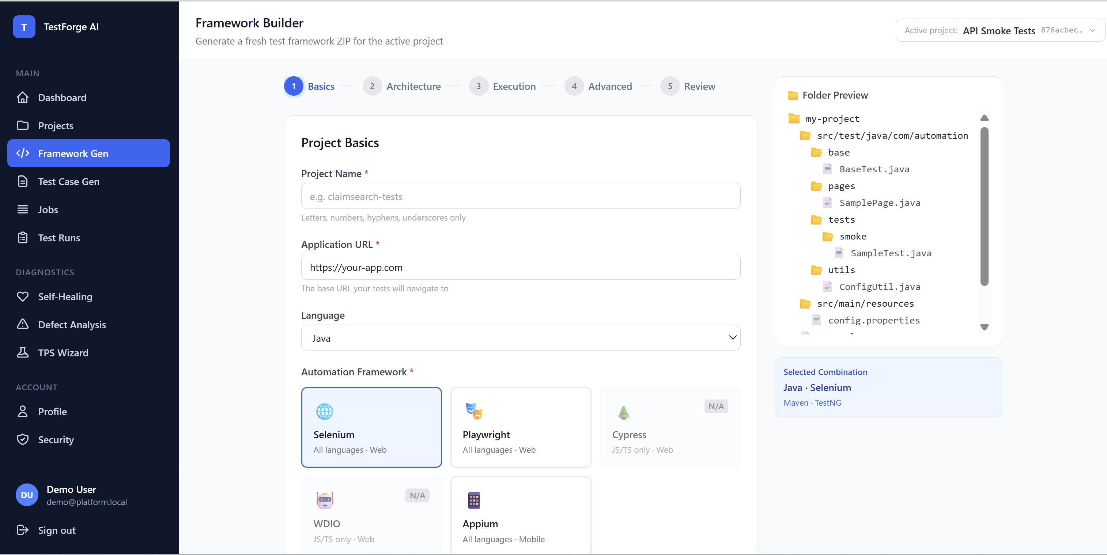Click the Test Runs clipboard icon
The image size is (1107, 555).
click(23, 237)
